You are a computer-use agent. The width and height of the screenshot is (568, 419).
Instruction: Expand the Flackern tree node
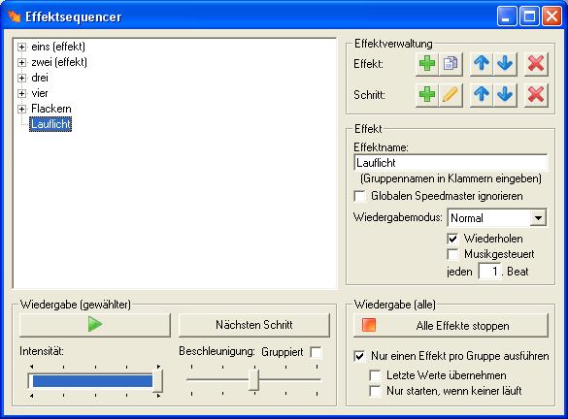pyautogui.click(x=21, y=109)
